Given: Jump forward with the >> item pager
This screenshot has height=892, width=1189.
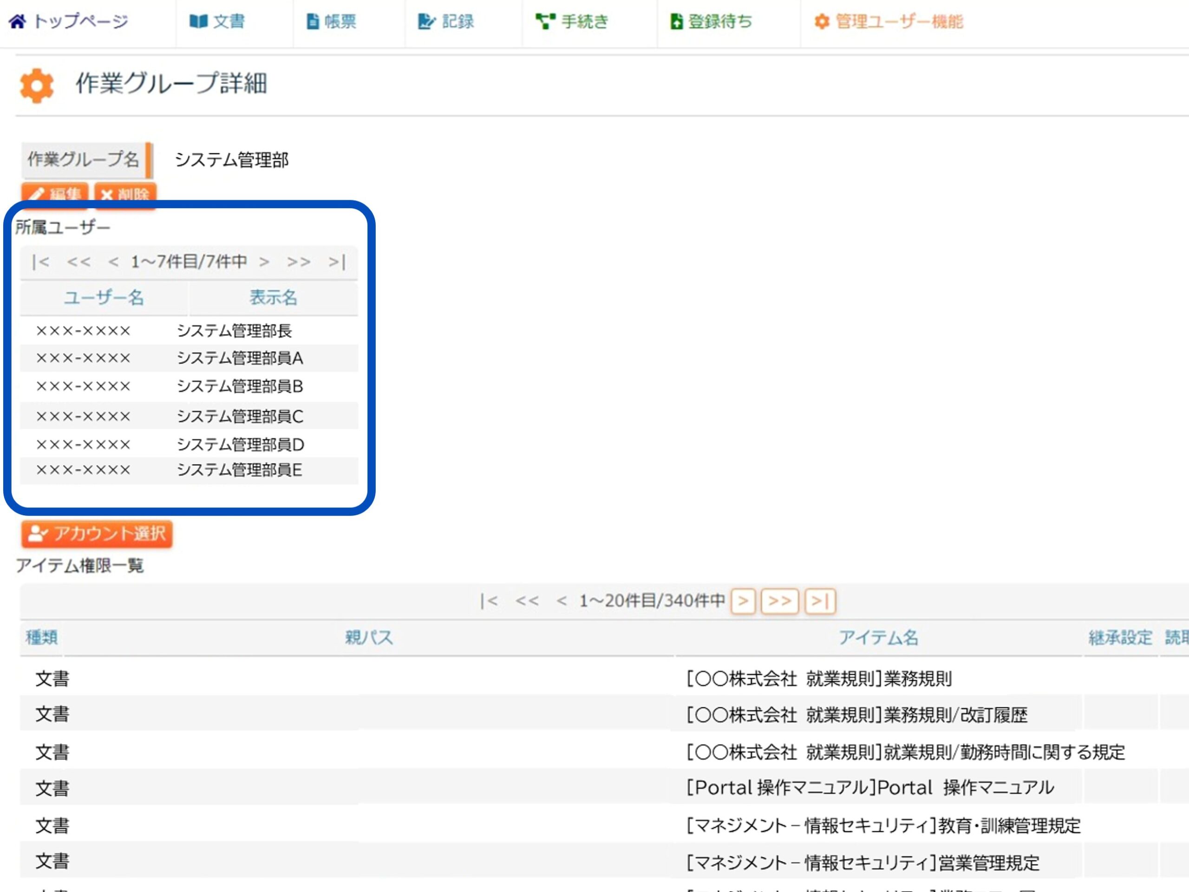Looking at the screenshot, I should (779, 601).
